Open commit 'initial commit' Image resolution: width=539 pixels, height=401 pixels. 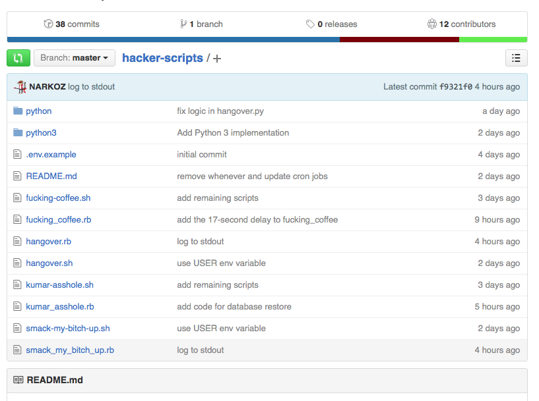coord(202,155)
